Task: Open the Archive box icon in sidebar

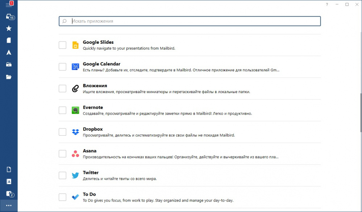Action: click(x=9, y=64)
